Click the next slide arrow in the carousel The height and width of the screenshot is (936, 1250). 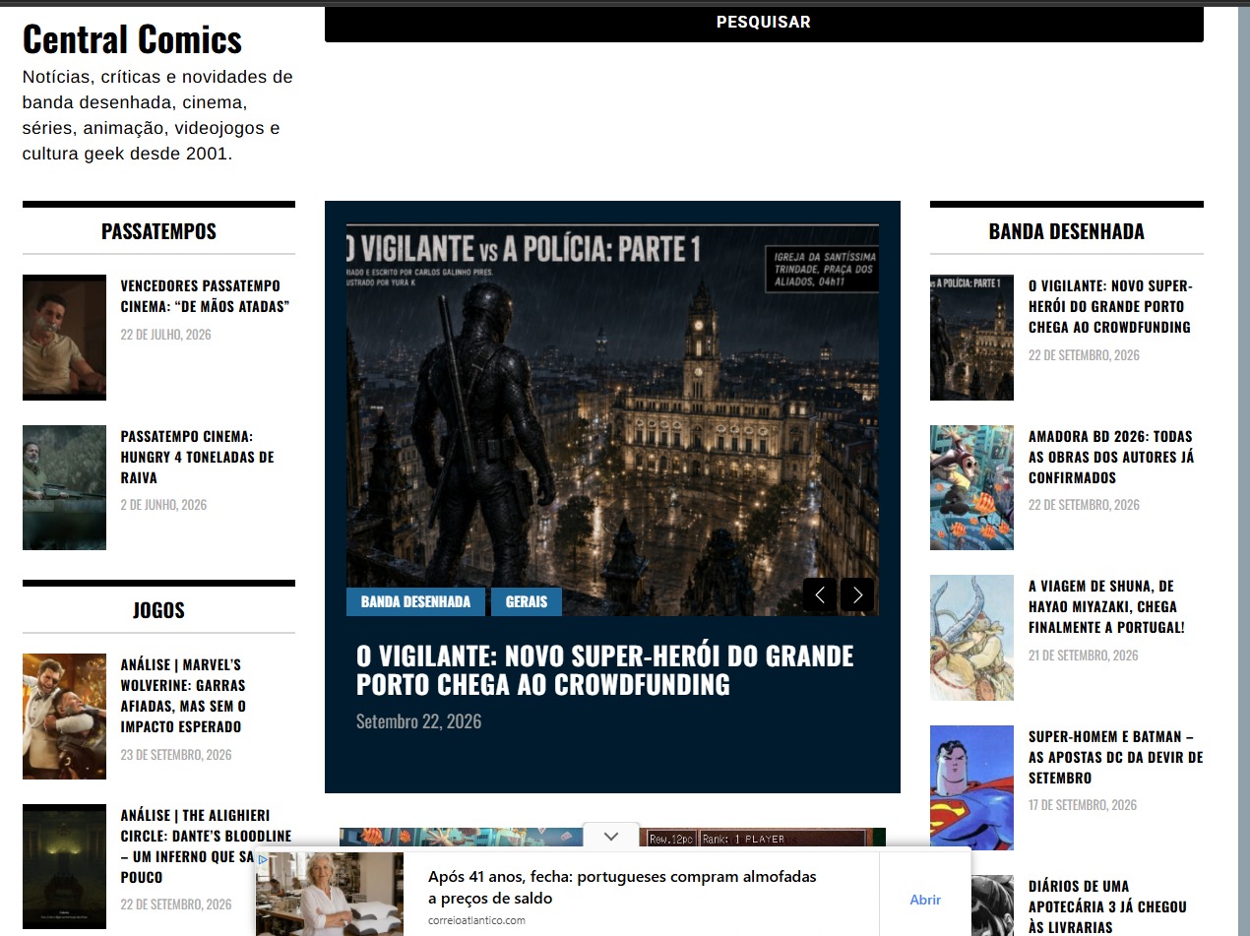(x=857, y=594)
